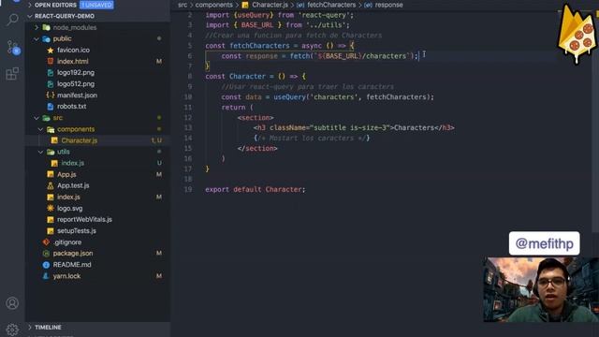This screenshot has height=337, width=599.
Task: Click the reportWebVitals.js file icon
Action: (x=50, y=220)
